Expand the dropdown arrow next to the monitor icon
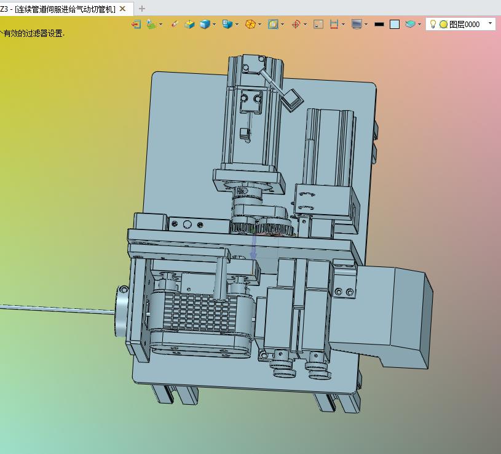The width and height of the screenshot is (501, 454). 366,24
